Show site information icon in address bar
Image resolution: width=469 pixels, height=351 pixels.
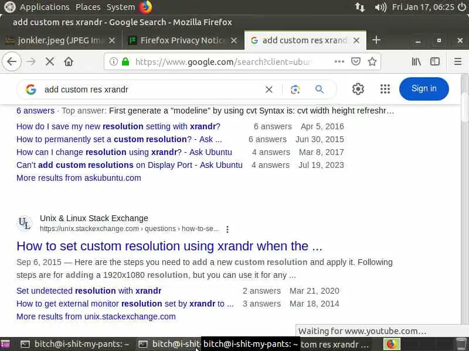click(113, 62)
